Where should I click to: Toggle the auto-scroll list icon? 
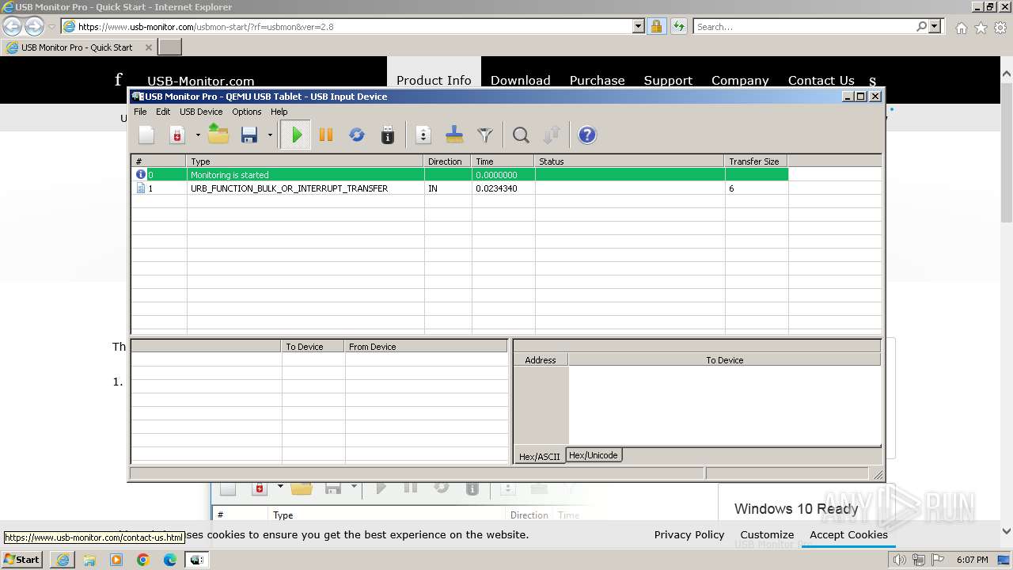(423, 135)
